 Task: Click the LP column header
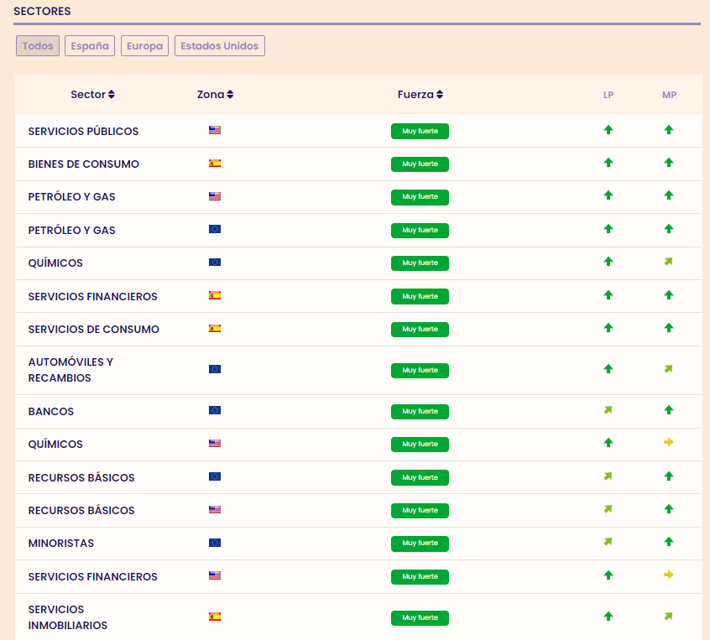pos(608,96)
